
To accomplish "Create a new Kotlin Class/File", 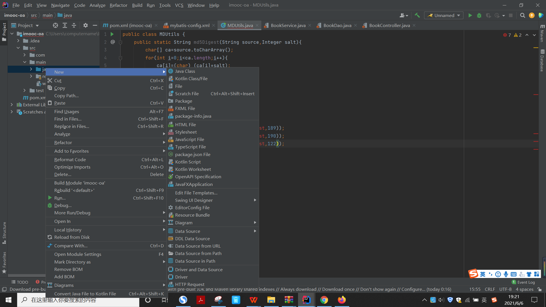I will pos(213,78).
